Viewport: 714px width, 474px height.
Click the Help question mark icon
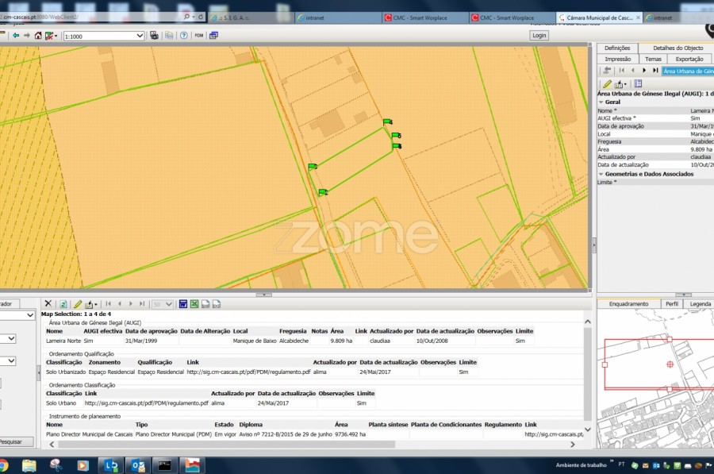[183, 36]
